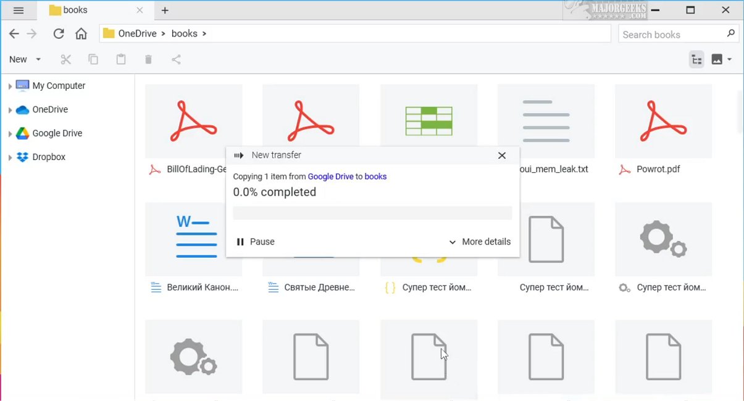Click the Search books field
Viewport: 744px width, 401px height.
pos(672,35)
